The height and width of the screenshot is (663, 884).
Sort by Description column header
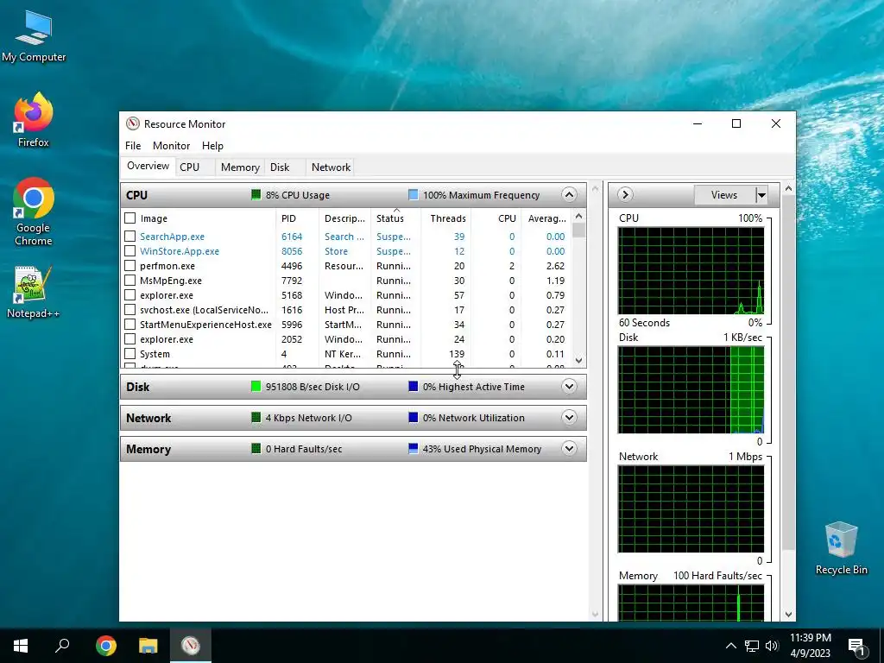[x=344, y=218]
